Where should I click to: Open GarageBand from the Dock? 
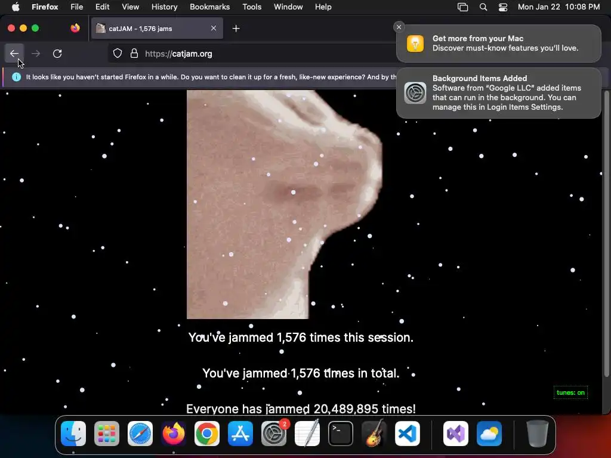374,434
